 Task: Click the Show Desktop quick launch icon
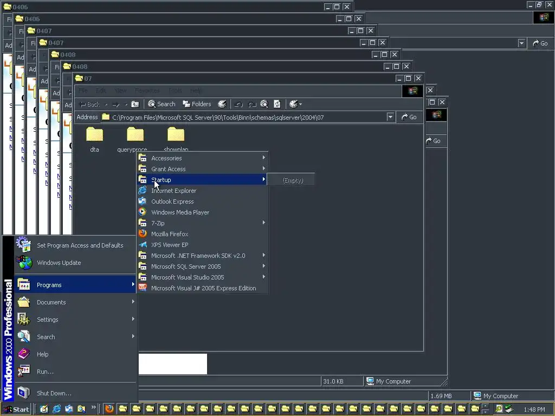point(44,409)
